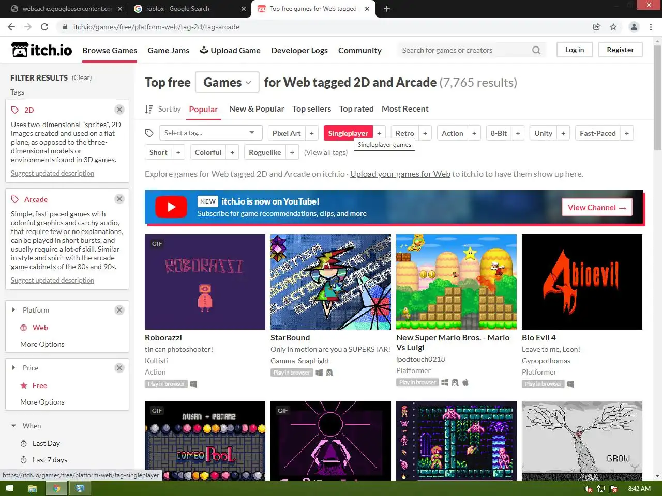Viewport: 662px width, 496px height.
Task: Click the muted volume tray icon
Action: click(x=588, y=489)
